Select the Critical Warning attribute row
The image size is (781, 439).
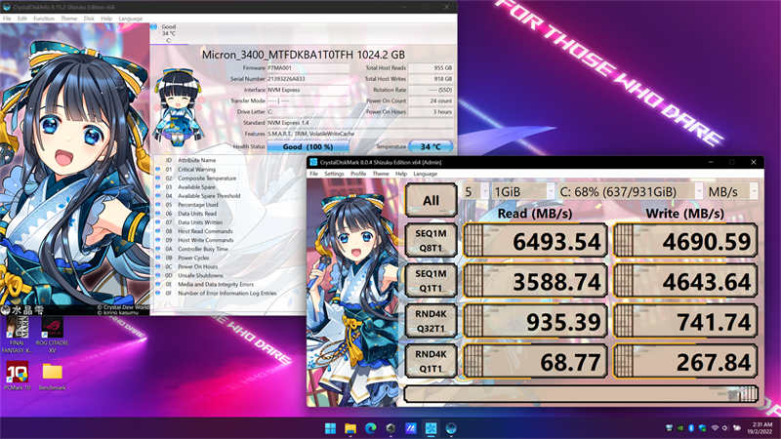(x=229, y=169)
